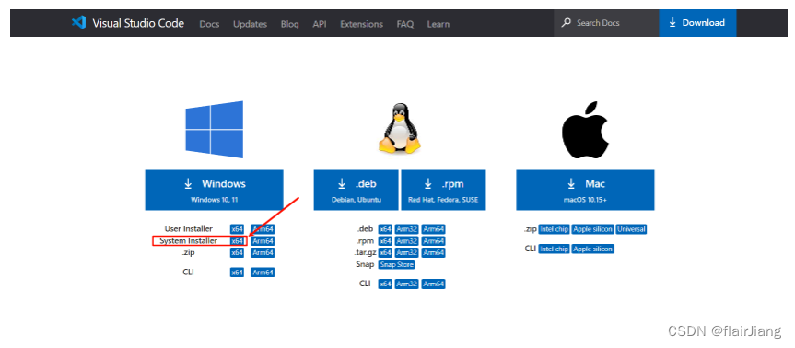Open the Extensions page
Viewport: 795px width, 348px height.
[x=361, y=24]
